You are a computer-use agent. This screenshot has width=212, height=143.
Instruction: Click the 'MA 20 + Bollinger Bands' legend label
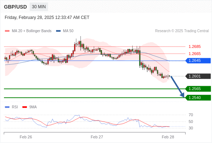[32, 31]
